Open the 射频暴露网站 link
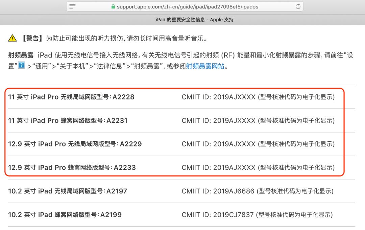This screenshot has height=230, width=365. point(205,66)
